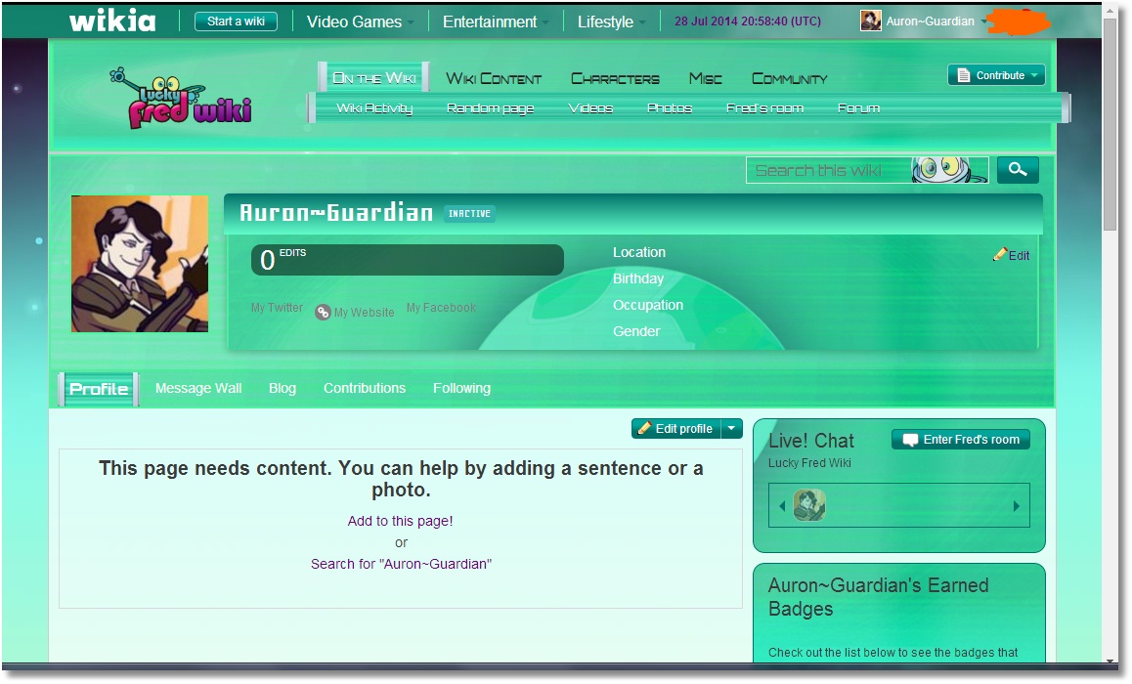Open the Characters menu
This screenshot has height=684, width=1132.
pos(615,78)
